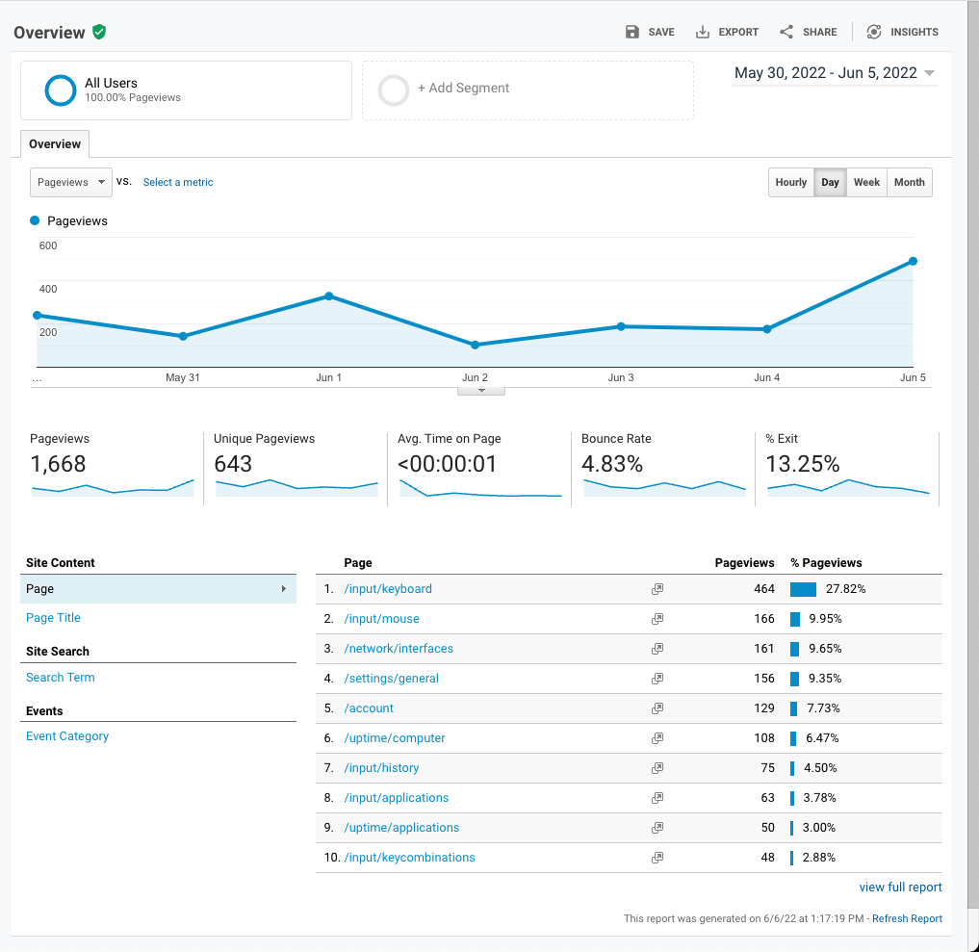
Task: Switch chart granularity to Hourly
Action: point(791,182)
